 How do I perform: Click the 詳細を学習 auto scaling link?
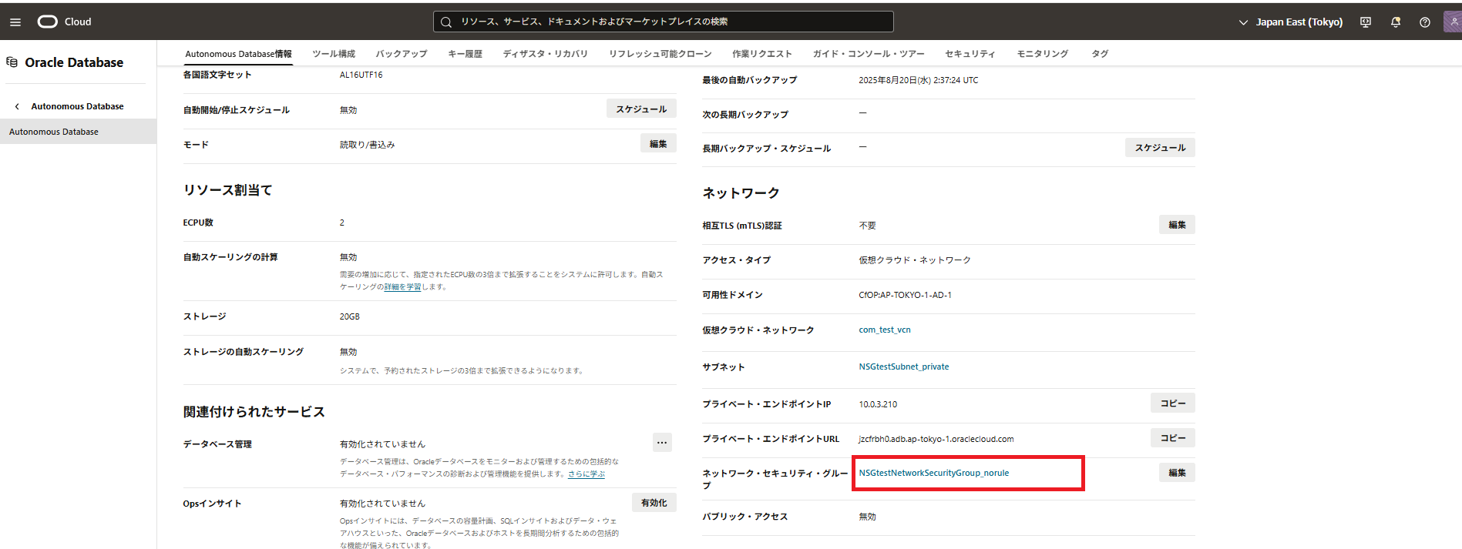402,286
